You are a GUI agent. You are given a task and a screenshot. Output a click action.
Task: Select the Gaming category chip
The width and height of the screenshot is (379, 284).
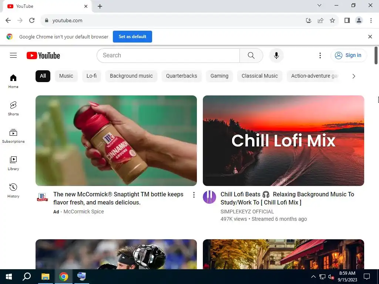click(219, 76)
